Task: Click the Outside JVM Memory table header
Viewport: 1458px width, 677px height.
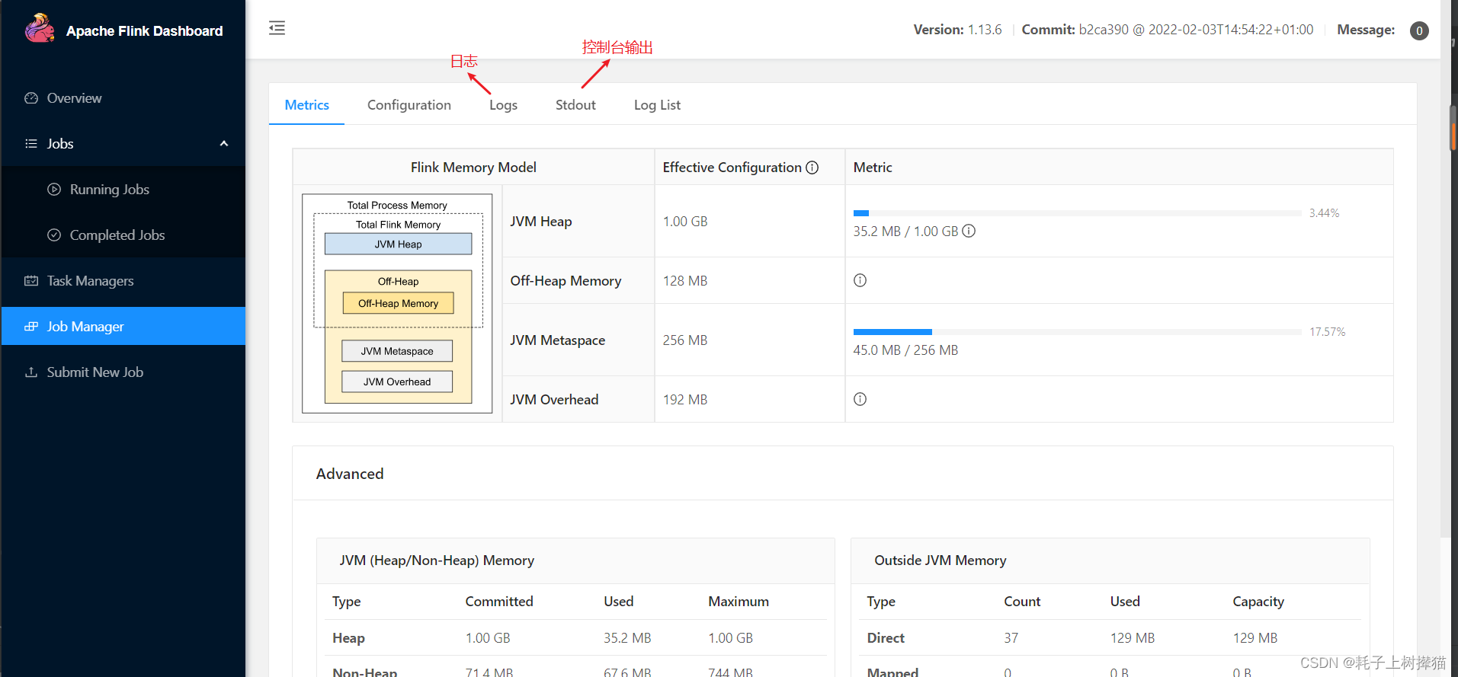Action: coord(940,560)
